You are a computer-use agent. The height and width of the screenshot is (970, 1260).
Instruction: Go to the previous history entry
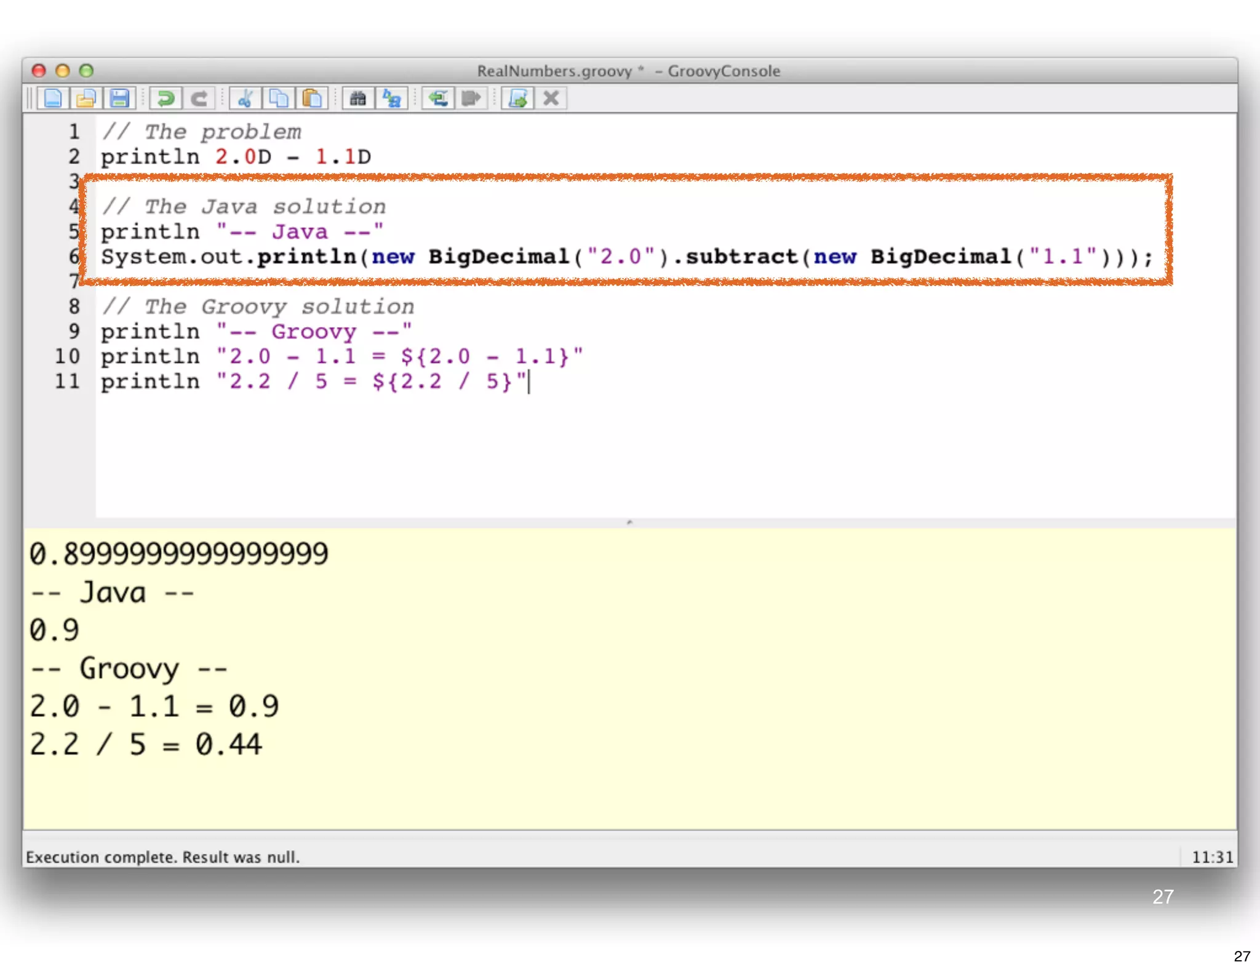(438, 98)
